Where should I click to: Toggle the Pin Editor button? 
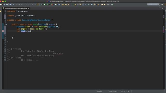[112, 5]
